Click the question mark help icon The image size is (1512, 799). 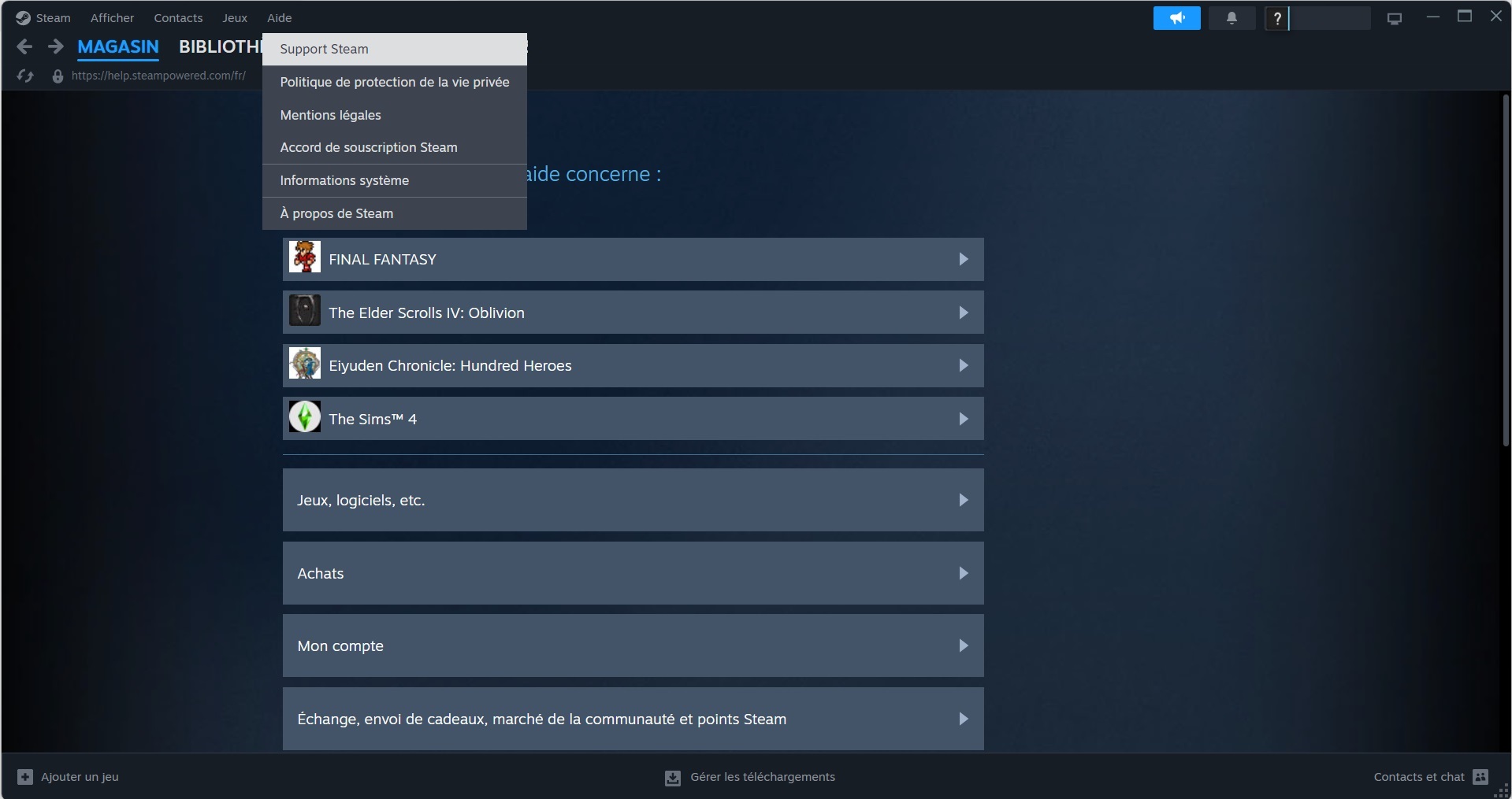pos(1277,18)
